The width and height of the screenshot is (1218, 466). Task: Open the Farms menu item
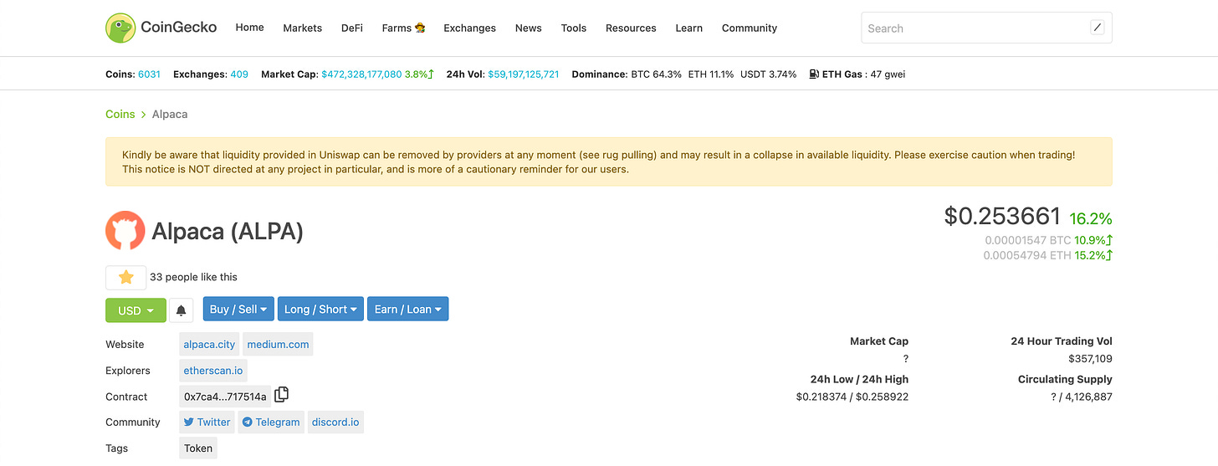403,28
